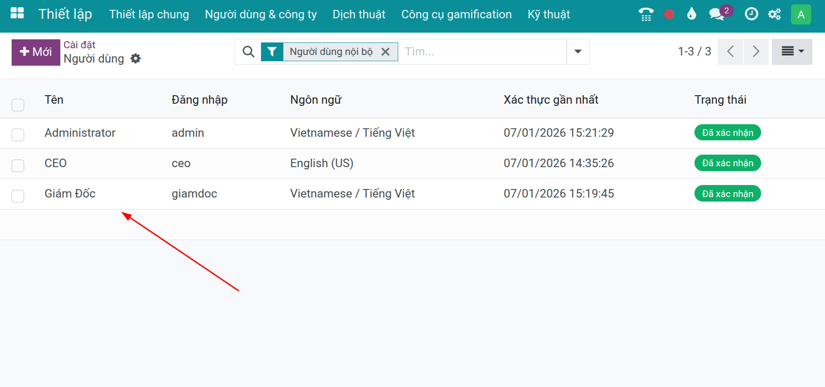Open the list view switcher dropdown
The height and width of the screenshot is (387, 825).
tap(792, 52)
